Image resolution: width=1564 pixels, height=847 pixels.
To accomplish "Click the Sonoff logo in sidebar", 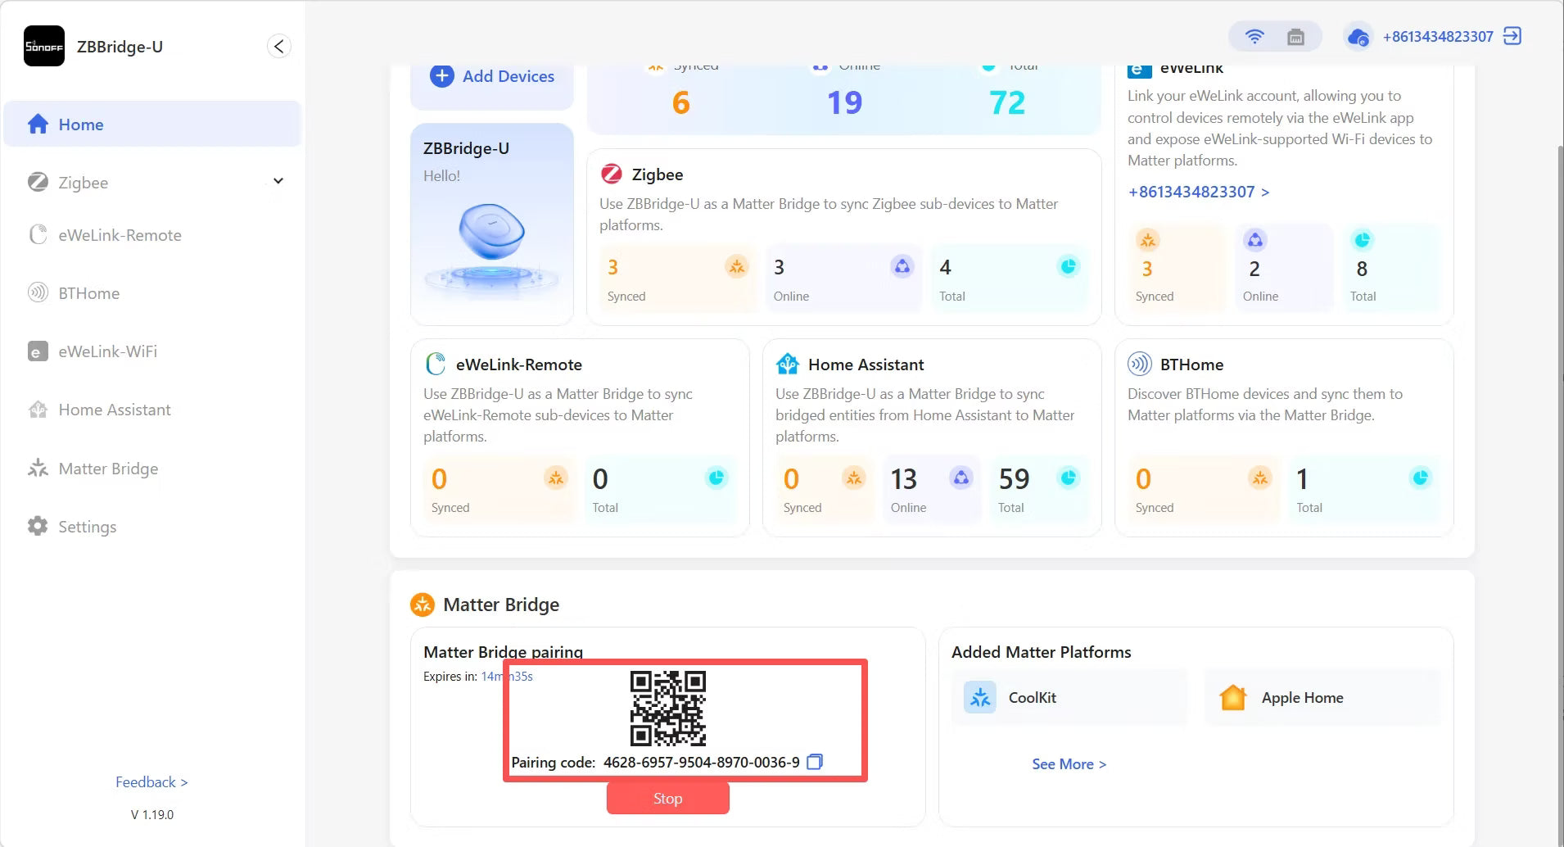I will (x=44, y=46).
